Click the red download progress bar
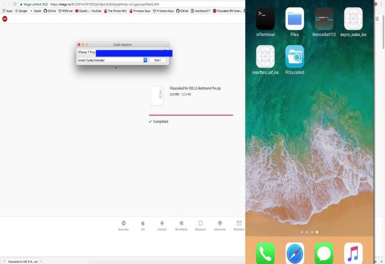The height and width of the screenshot is (264, 385). pyautogui.click(x=191, y=115)
